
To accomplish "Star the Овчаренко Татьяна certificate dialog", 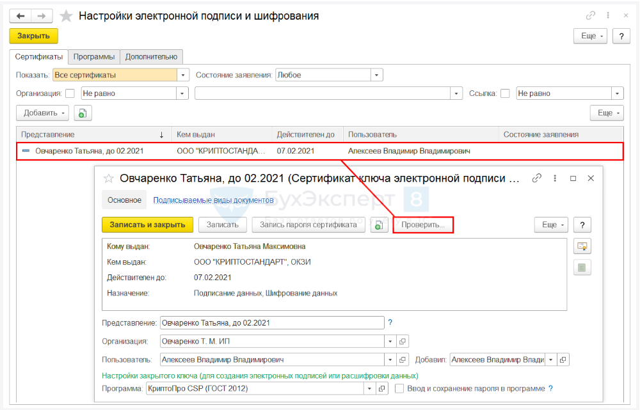I will (109, 178).
